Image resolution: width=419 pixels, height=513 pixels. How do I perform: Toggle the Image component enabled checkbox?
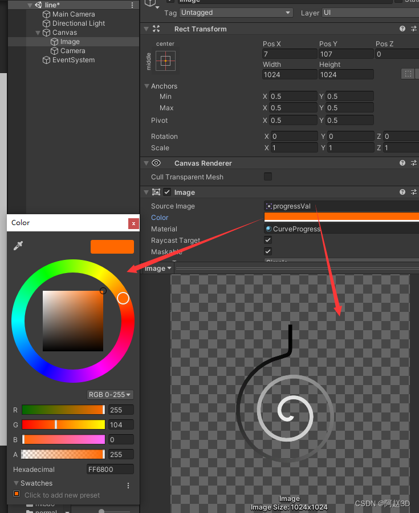point(167,192)
